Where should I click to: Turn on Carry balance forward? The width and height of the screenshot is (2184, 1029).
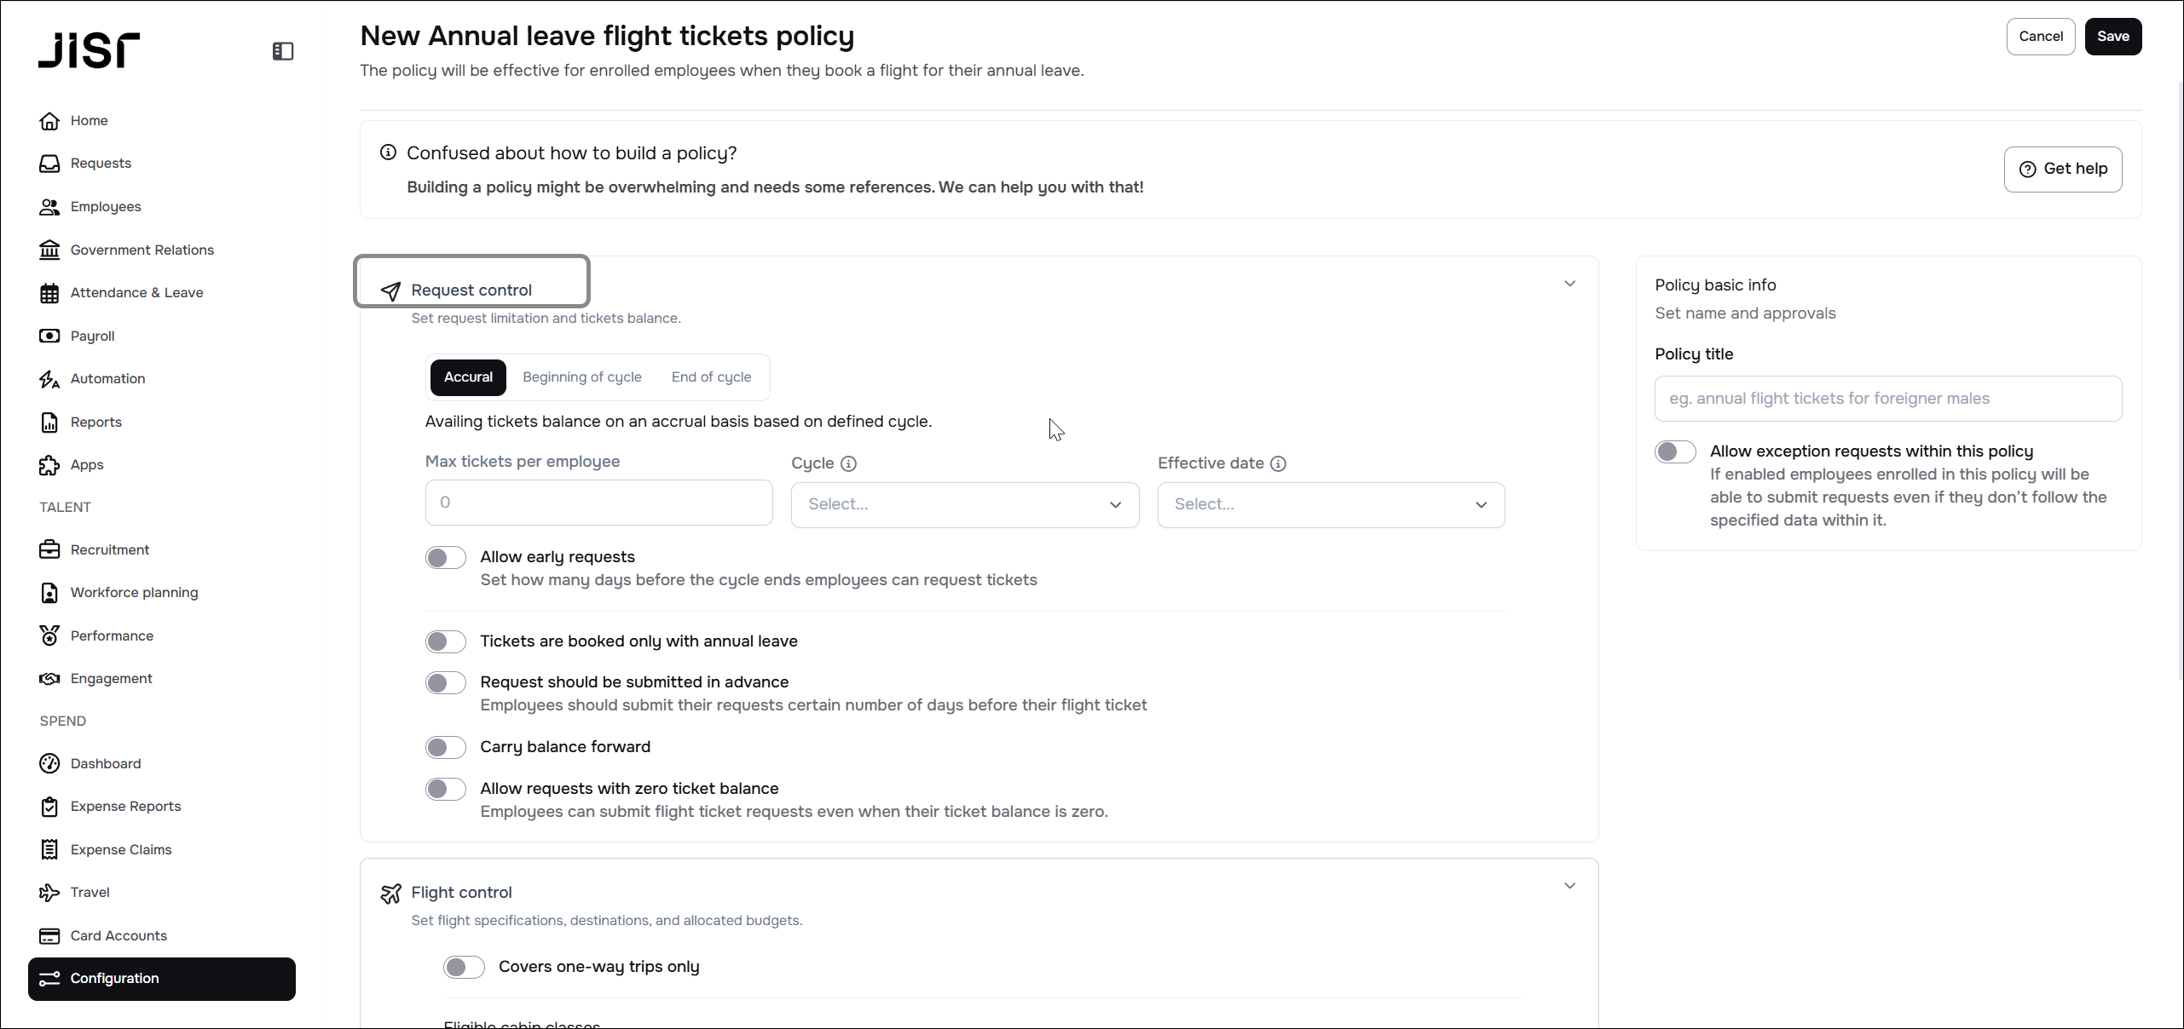coord(446,747)
